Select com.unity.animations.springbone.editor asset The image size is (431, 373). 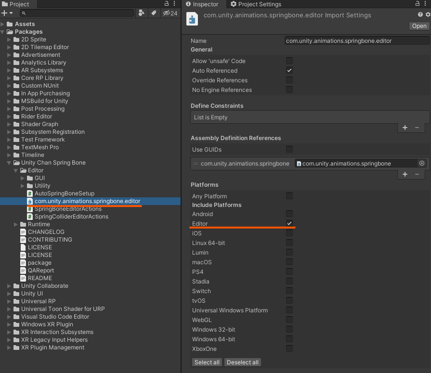tap(84, 201)
